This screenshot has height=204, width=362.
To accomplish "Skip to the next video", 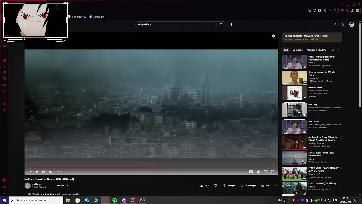I will [x=44, y=172].
